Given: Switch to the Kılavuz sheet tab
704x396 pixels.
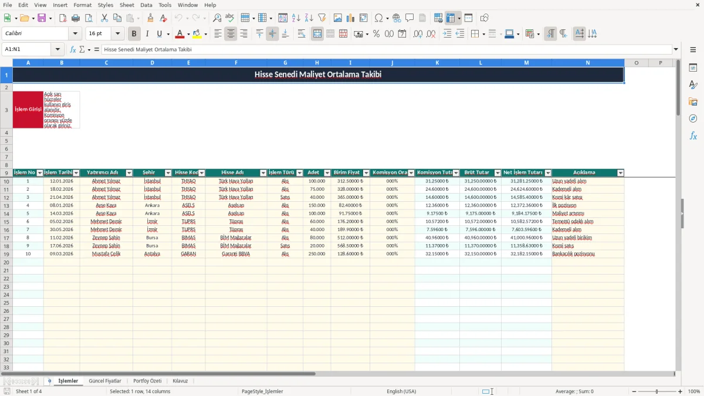Looking at the screenshot, I should (180, 381).
